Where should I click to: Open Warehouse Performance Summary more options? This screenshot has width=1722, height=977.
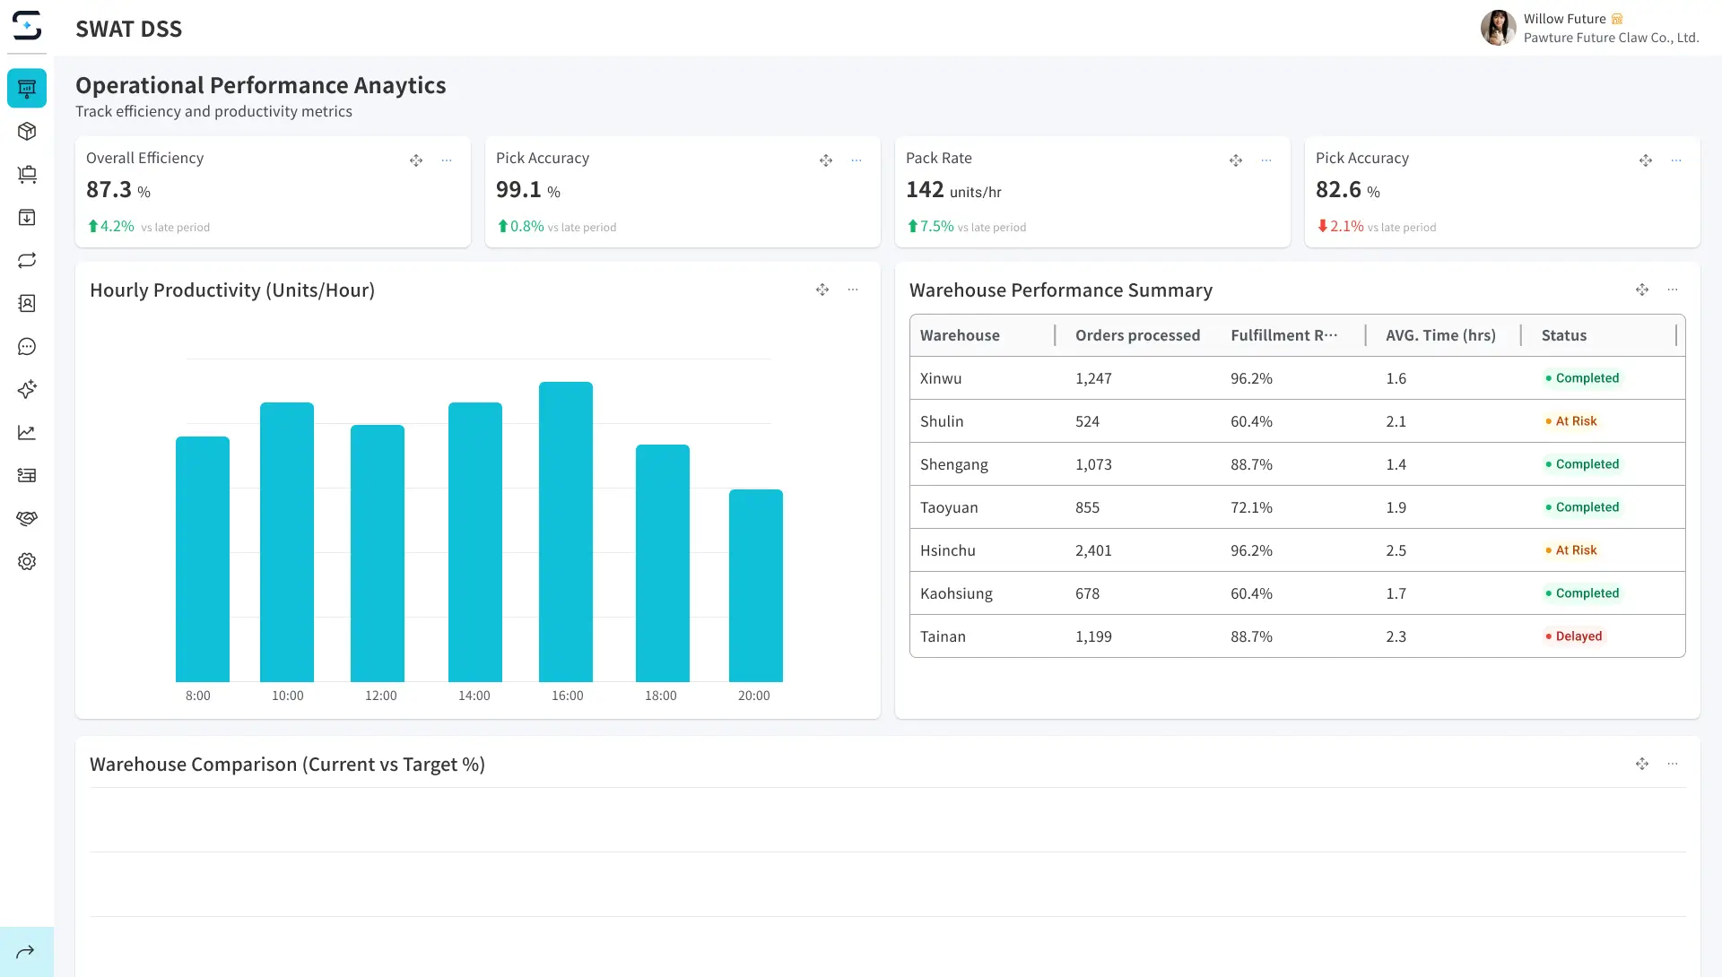(1673, 290)
